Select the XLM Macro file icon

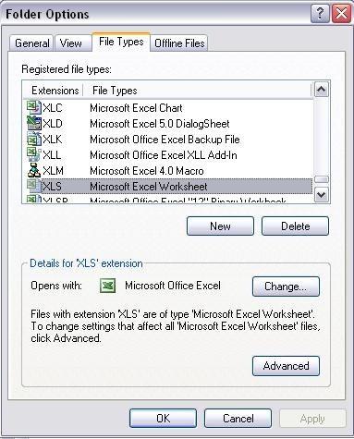point(34,170)
